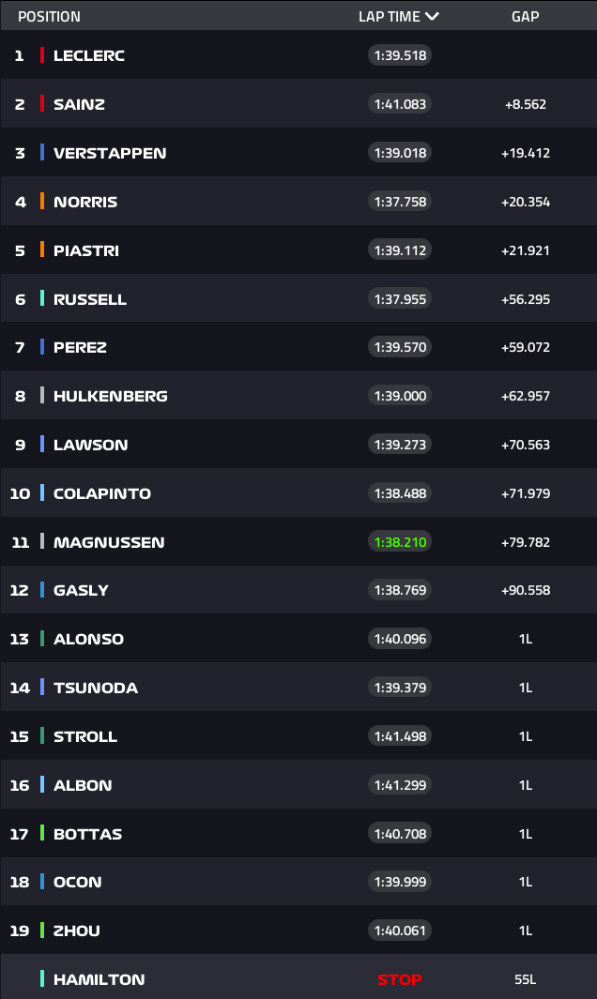Viewport: 597px width, 999px height.
Task: Click driver name VERSTAPPEN
Action: 110,153
